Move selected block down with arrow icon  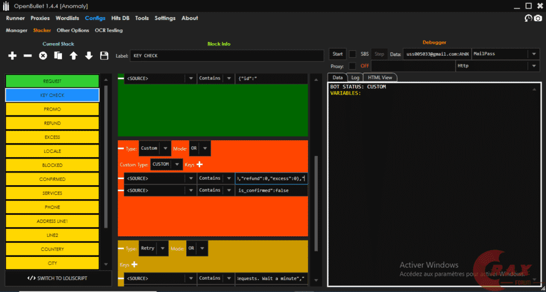(x=89, y=56)
